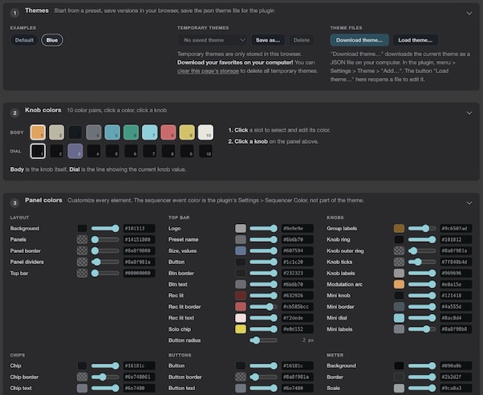483x395 pixels.
Task: Open the Logo color swatch
Action: 241,229
